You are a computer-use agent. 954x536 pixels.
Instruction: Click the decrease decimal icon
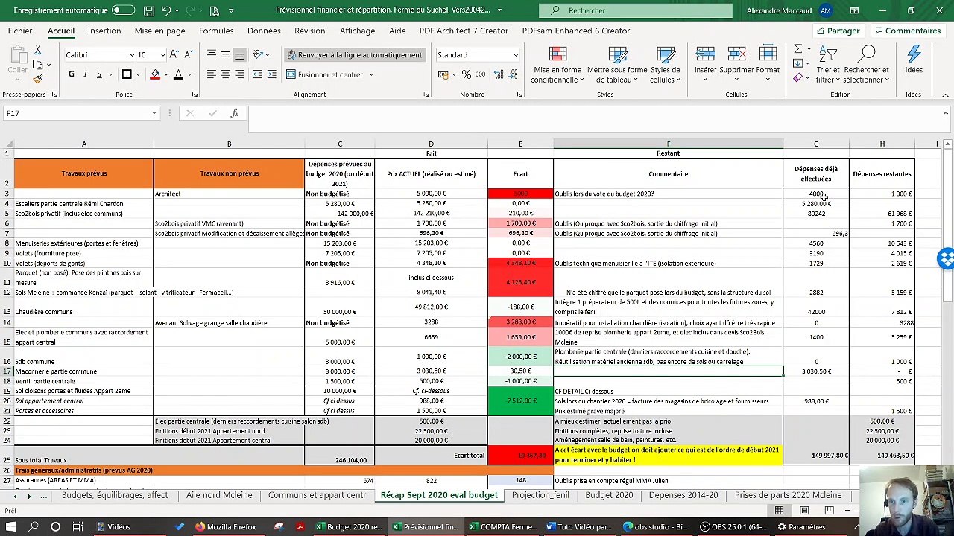513,74
